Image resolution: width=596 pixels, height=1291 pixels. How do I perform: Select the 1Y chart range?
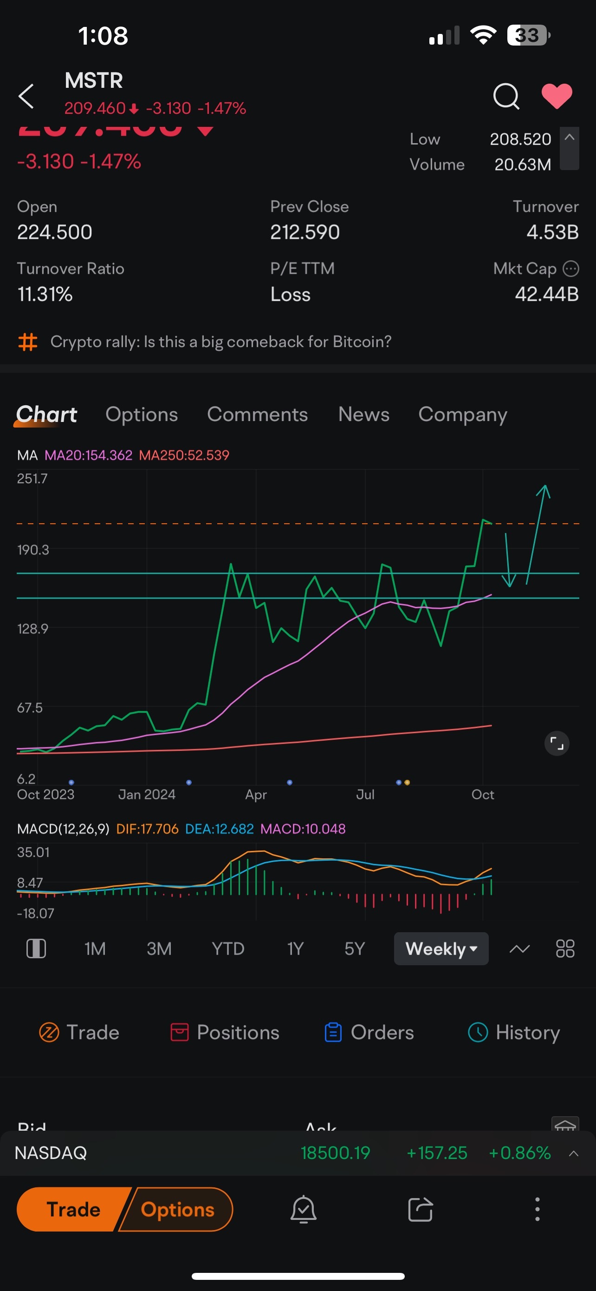(x=295, y=948)
